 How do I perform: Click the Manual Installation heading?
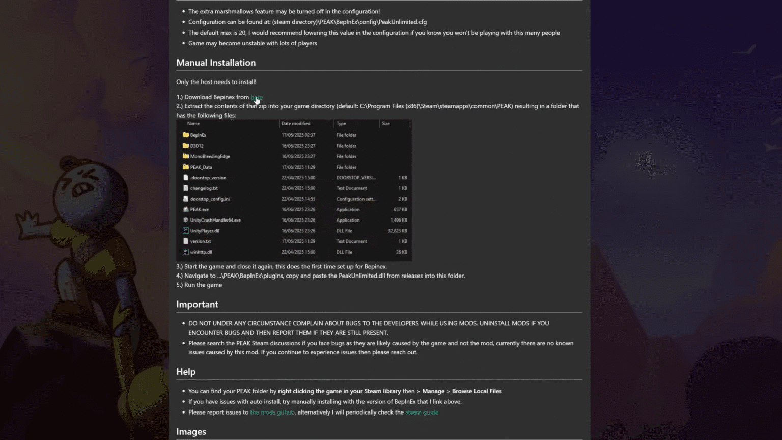(216, 63)
